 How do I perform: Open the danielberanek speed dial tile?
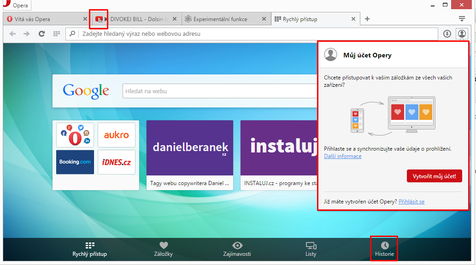coord(190,155)
